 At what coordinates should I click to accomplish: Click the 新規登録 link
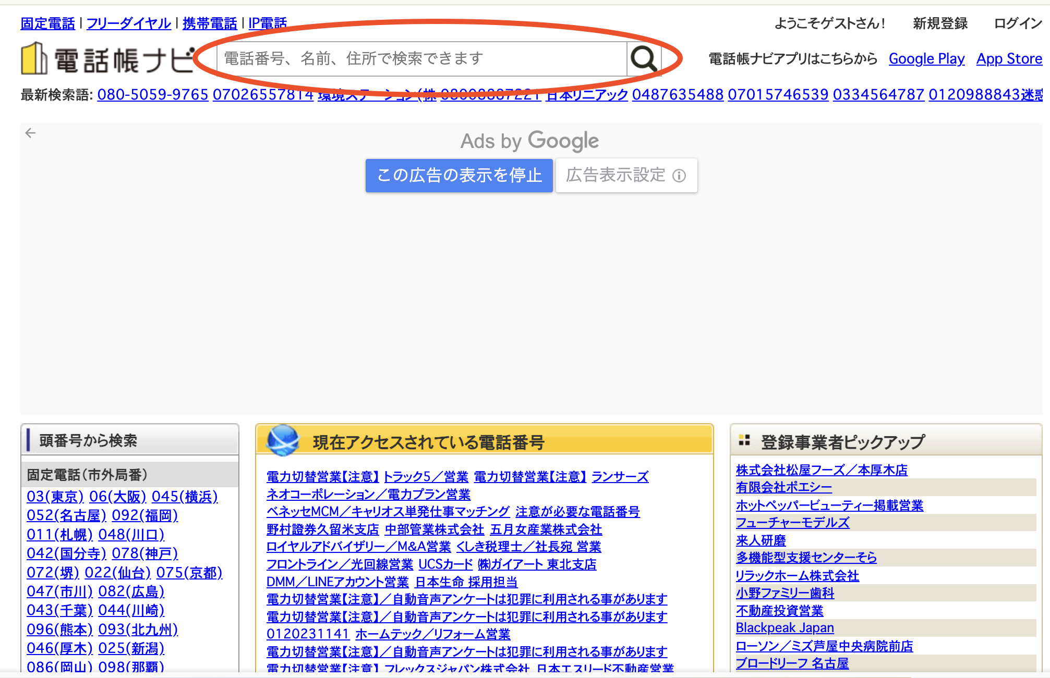(940, 23)
